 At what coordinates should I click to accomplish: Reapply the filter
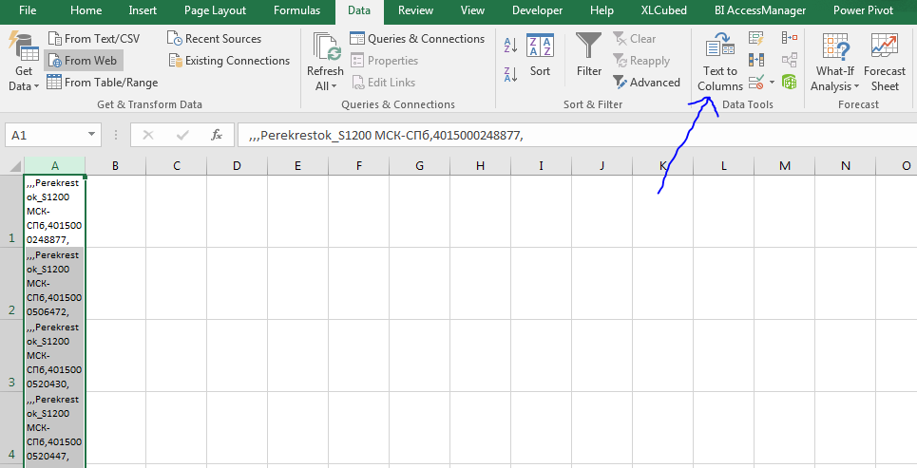click(641, 60)
